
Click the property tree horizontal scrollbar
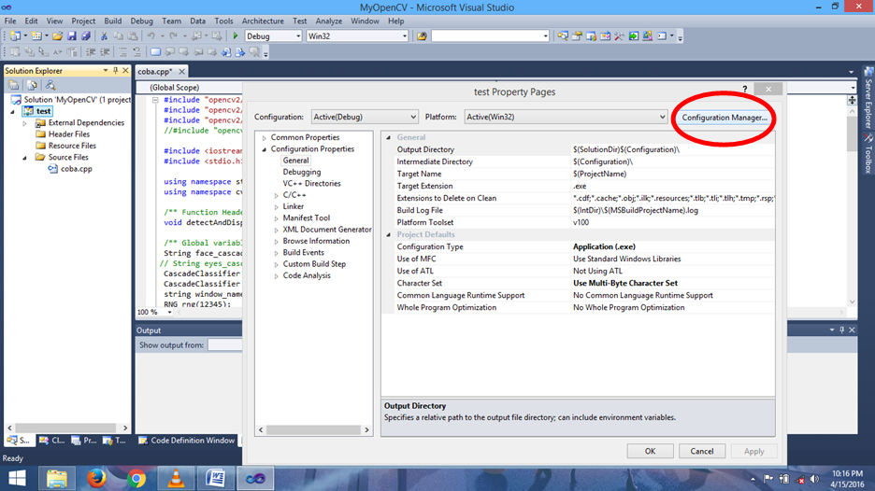point(313,429)
